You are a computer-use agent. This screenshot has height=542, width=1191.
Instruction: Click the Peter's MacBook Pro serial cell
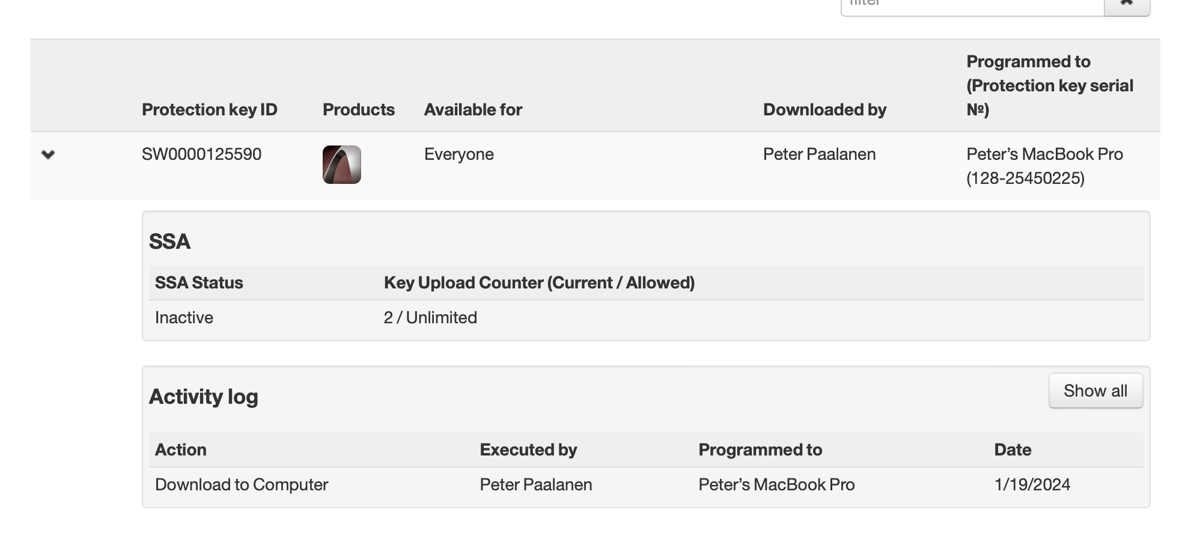coord(1044,166)
